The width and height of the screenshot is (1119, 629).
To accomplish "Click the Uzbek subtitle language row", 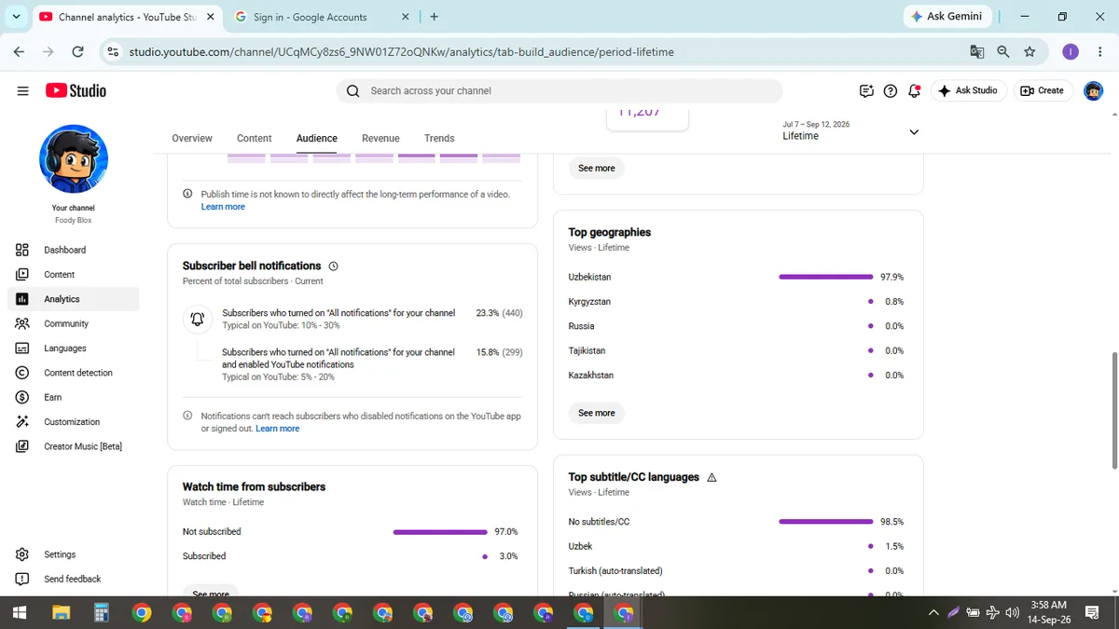I will click(x=737, y=546).
